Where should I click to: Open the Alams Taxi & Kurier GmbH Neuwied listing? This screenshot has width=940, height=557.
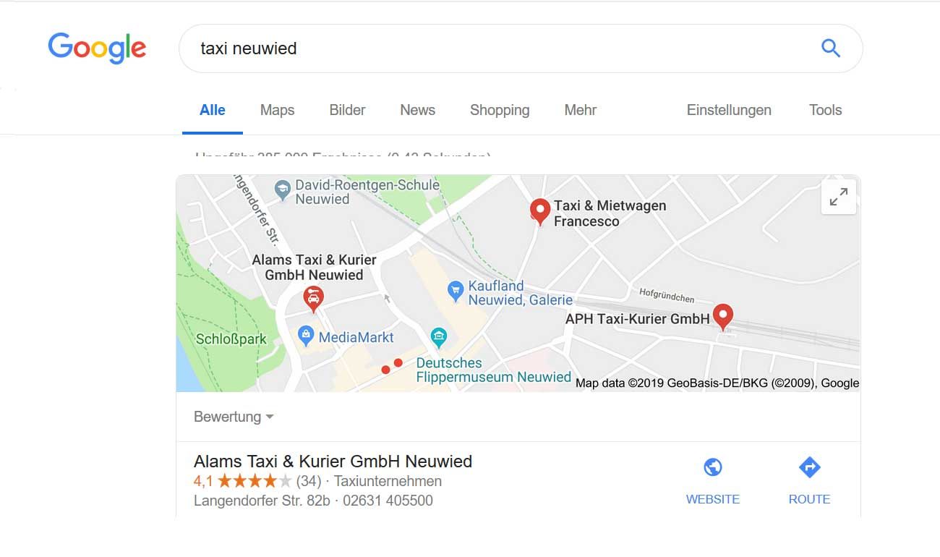(x=333, y=462)
